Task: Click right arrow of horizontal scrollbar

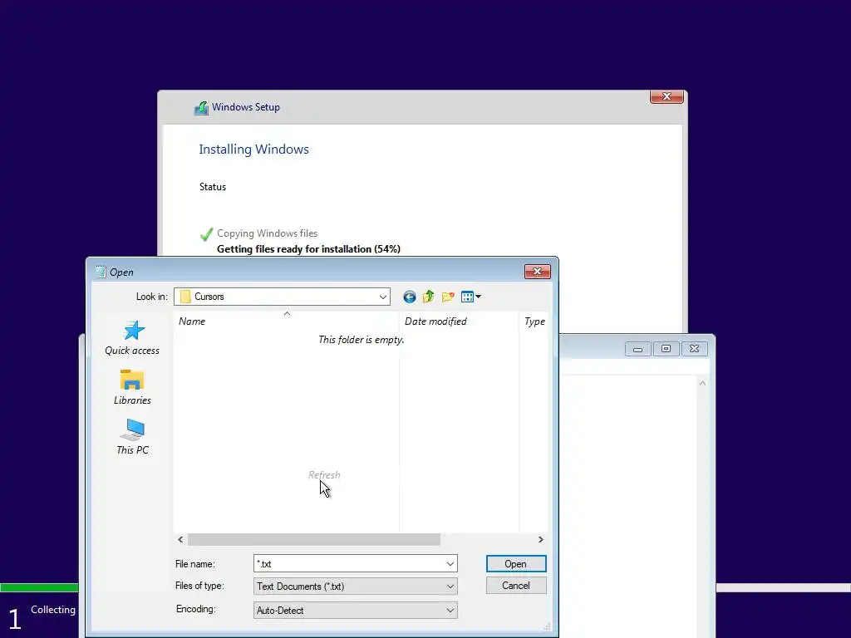Action: (x=540, y=539)
